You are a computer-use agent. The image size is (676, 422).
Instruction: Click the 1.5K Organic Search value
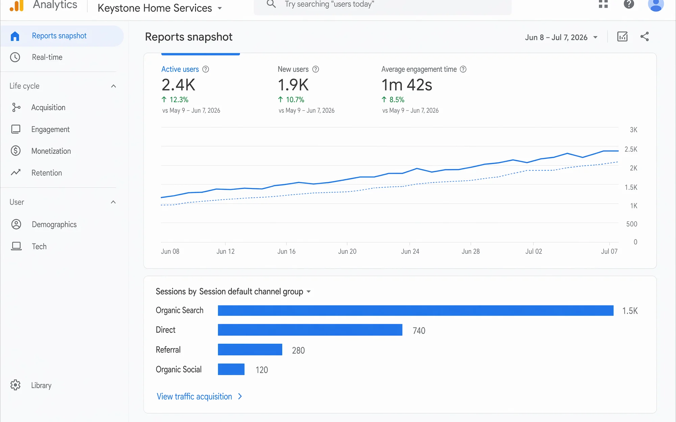[x=630, y=311]
